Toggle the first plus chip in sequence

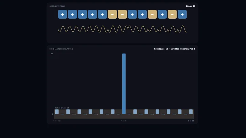pyautogui.click(x=62, y=14)
